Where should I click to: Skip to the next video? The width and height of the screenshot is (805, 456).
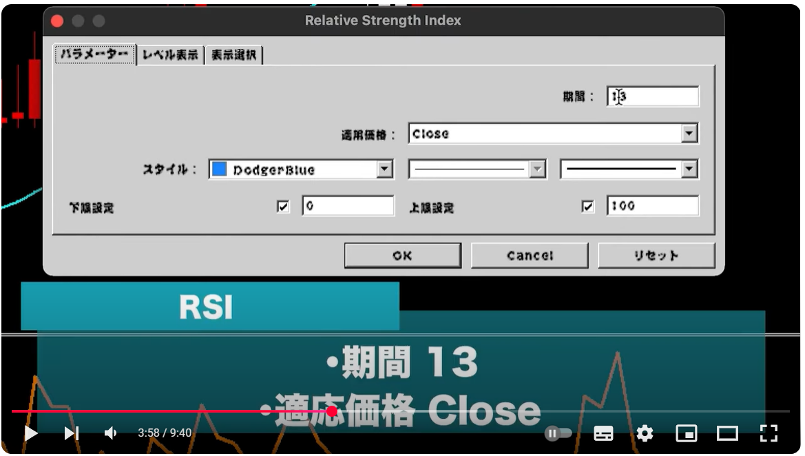[x=72, y=433]
